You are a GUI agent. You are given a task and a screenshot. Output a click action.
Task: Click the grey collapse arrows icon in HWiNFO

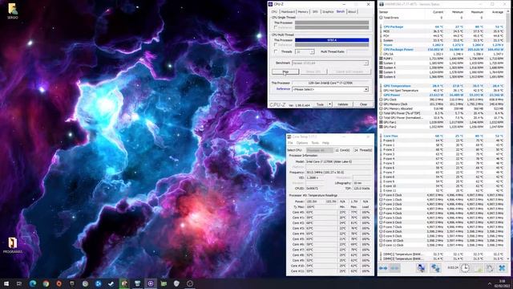[395, 268]
